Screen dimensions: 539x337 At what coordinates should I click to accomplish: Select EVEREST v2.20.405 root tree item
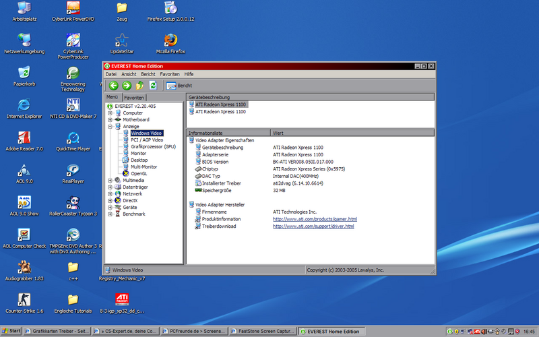coord(135,106)
